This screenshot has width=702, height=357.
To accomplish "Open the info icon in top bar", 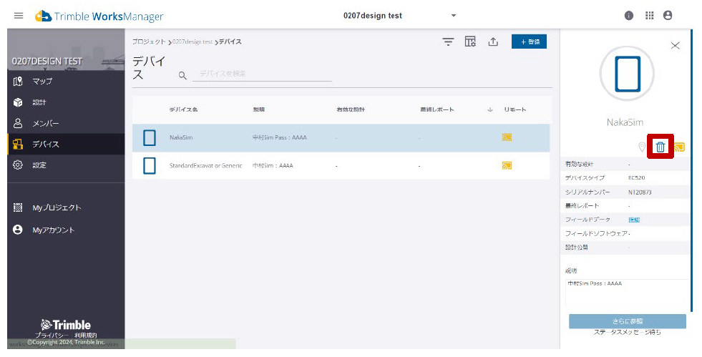I will tap(629, 16).
